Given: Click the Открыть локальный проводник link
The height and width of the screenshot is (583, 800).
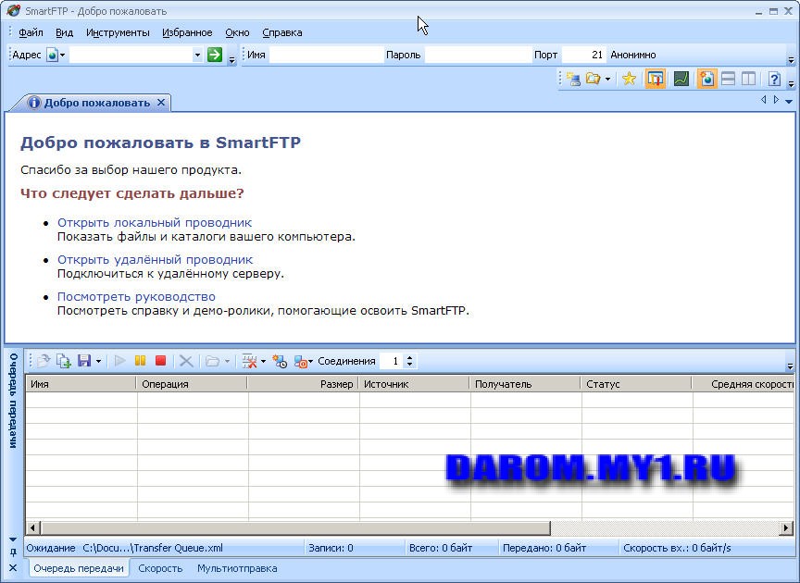Looking at the screenshot, I should (155, 222).
